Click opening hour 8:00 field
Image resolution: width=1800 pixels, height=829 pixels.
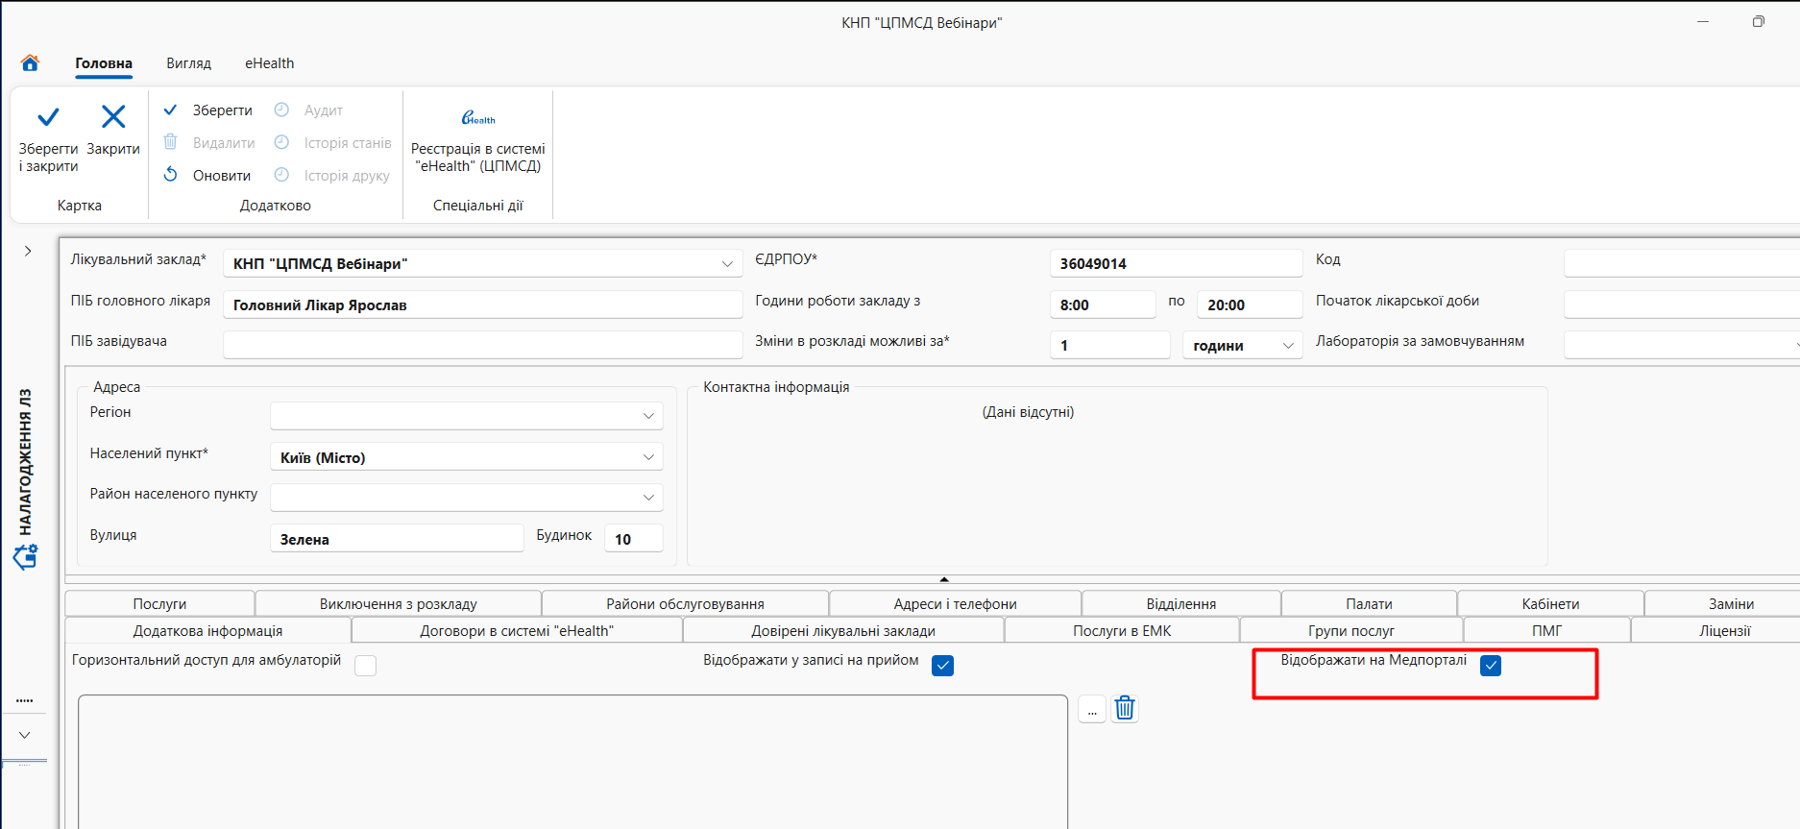pos(1103,305)
